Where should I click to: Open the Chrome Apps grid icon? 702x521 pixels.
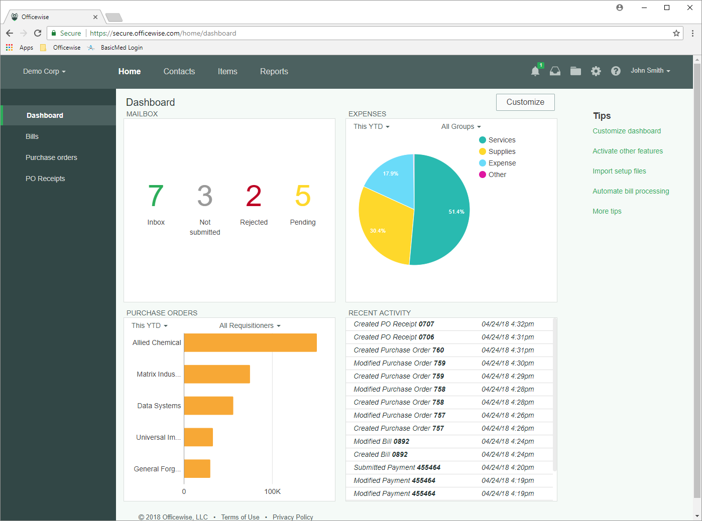coord(10,48)
